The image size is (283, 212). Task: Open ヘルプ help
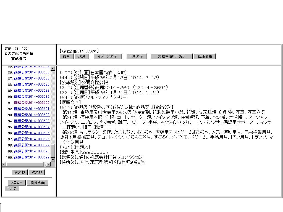(12, 188)
